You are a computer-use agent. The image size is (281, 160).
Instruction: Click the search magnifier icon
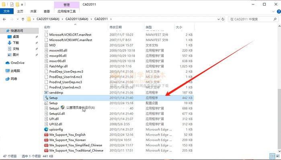click(275, 19)
